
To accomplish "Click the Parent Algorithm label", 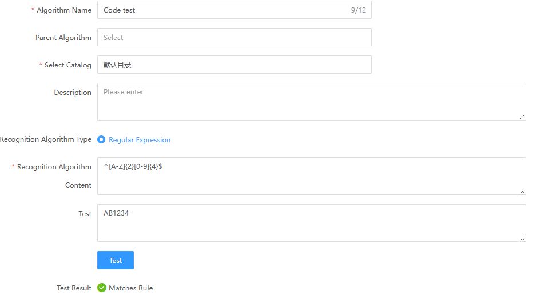I will 63,38.
